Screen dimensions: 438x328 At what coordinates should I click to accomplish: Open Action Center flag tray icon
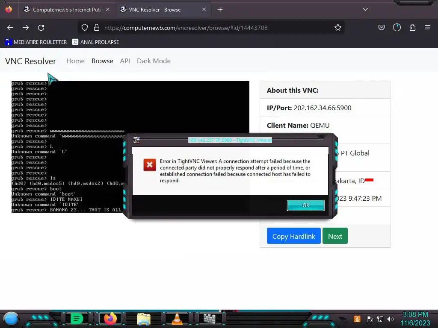[x=370, y=319]
